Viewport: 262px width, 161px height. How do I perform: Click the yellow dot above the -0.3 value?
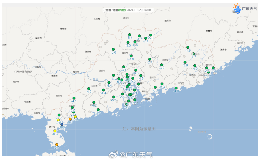pos(55,131)
